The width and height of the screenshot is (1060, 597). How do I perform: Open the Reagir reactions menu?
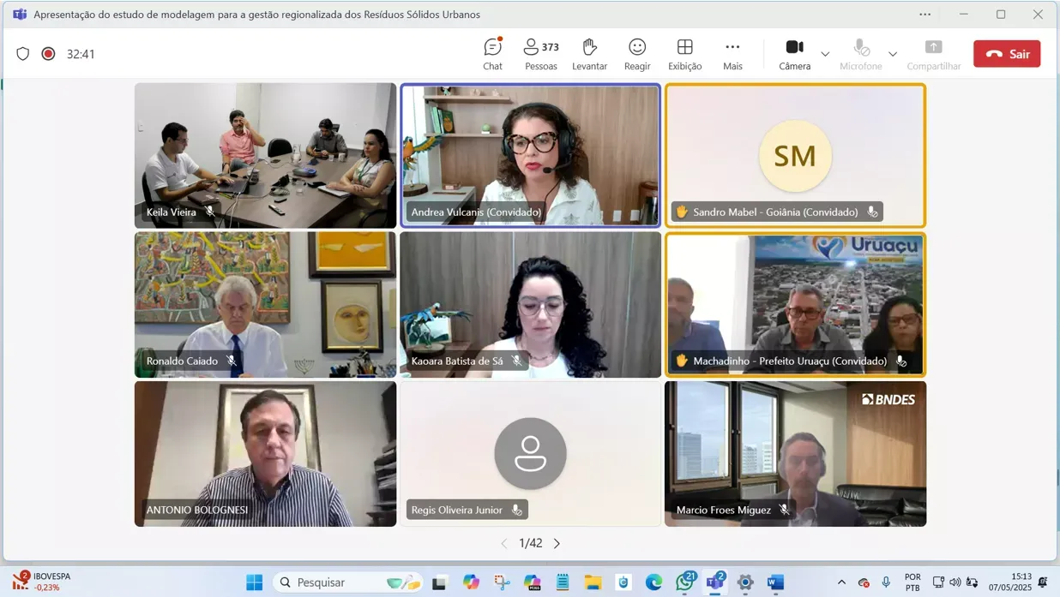637,54
